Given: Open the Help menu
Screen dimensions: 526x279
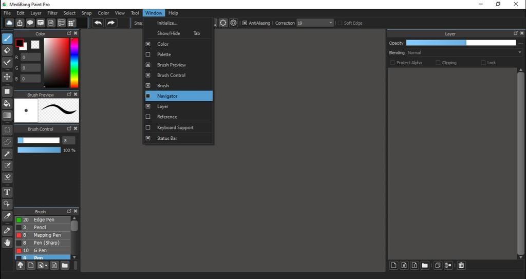Looking at the screenshot, I should 173,13.
